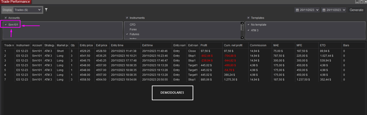Sort by the MFE column header

click(x=307, y=45)
